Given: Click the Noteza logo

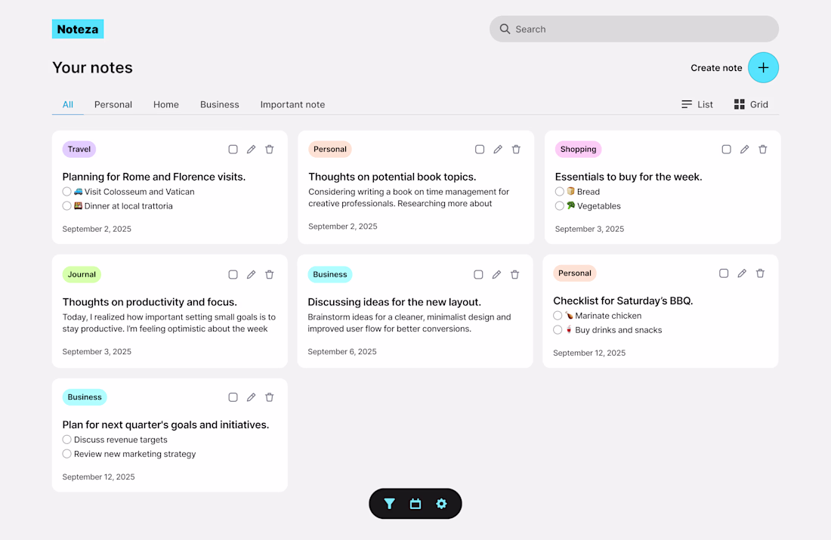Looking at the screenshot, I should tap(78, 29).
